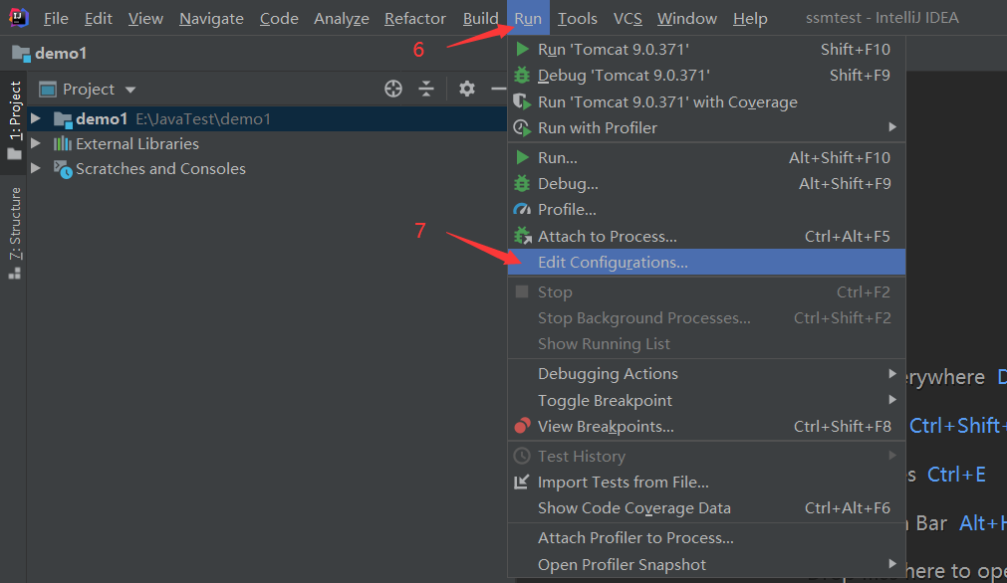Open the Code menu
Screen dimensions: 1007x583
click(x=279, y=19)
